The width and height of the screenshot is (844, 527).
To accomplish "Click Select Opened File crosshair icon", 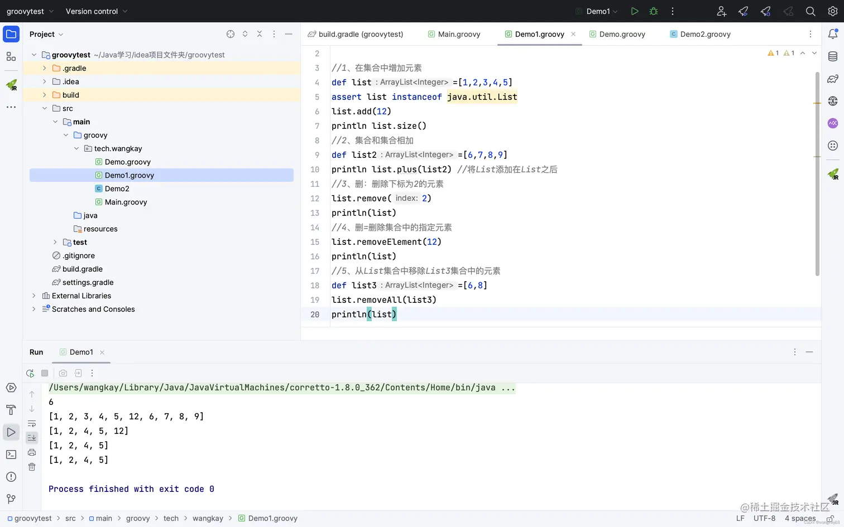I will [231, 34].
